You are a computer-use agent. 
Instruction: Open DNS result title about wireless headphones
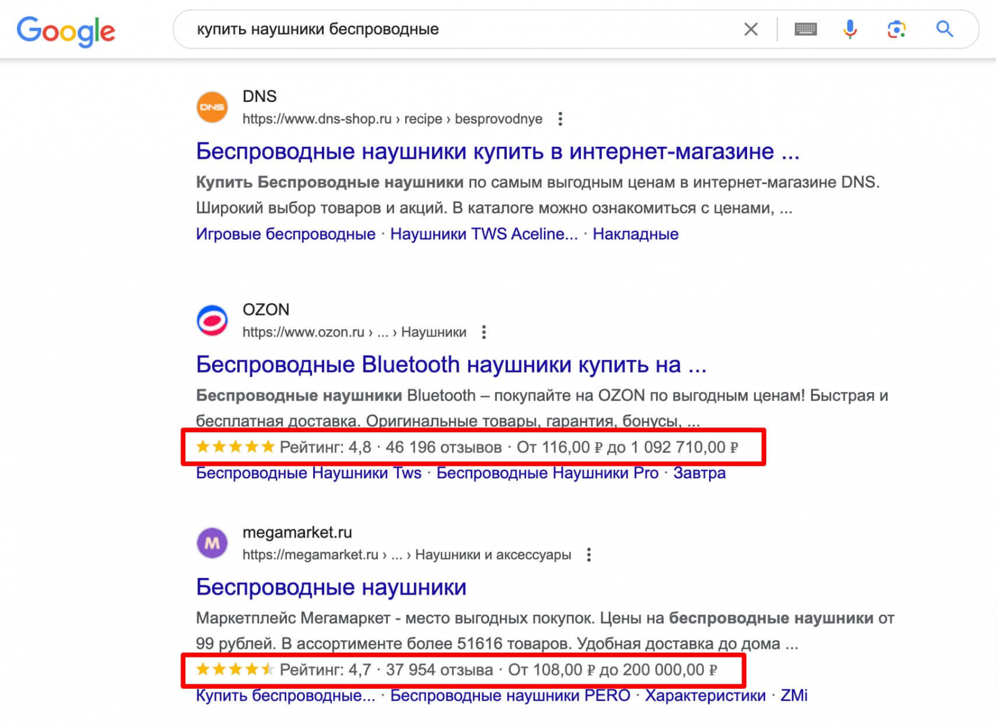point(497,151)
